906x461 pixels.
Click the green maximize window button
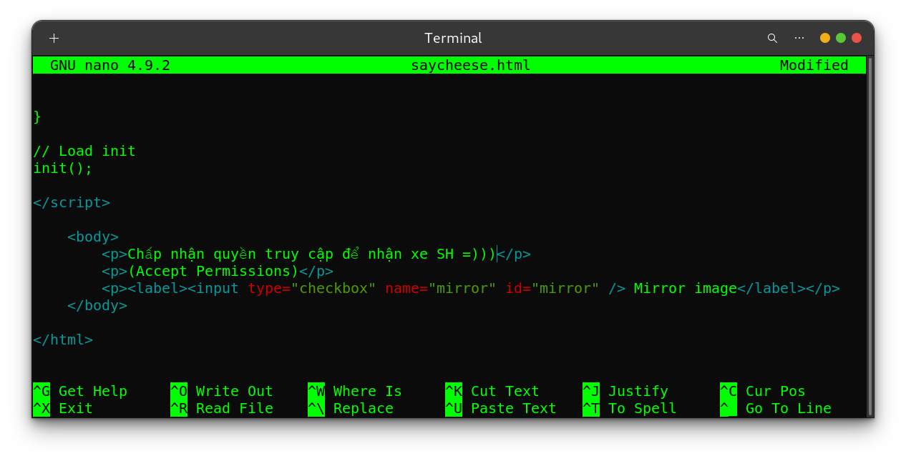[841, 38]
